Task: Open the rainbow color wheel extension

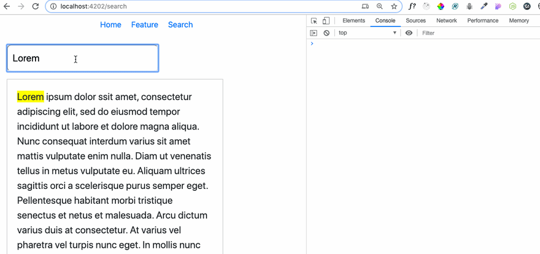Action: [x=441, y=6]
